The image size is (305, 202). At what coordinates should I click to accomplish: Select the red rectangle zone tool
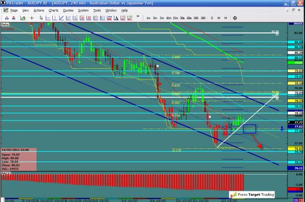point(82,18)
